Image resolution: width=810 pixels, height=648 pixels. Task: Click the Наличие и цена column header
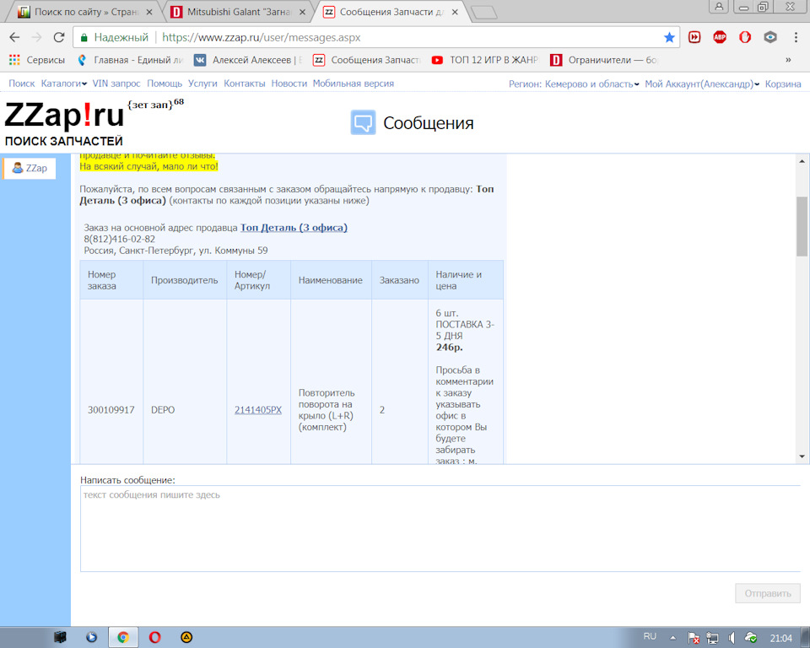[x=466, y=280]
